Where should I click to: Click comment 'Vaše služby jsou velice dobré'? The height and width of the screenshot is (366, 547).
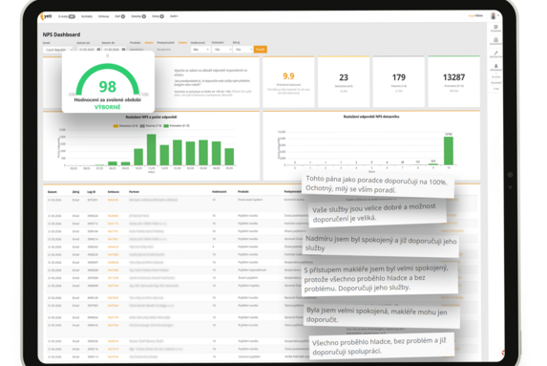click(377, 213)
